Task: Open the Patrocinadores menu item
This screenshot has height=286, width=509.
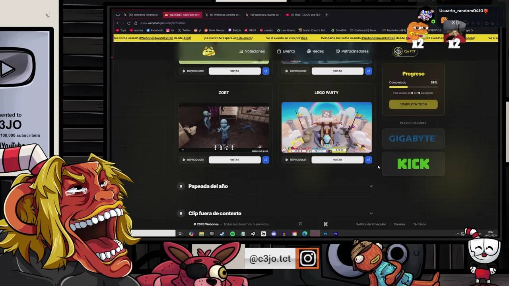Action: (x=352, y=51)
